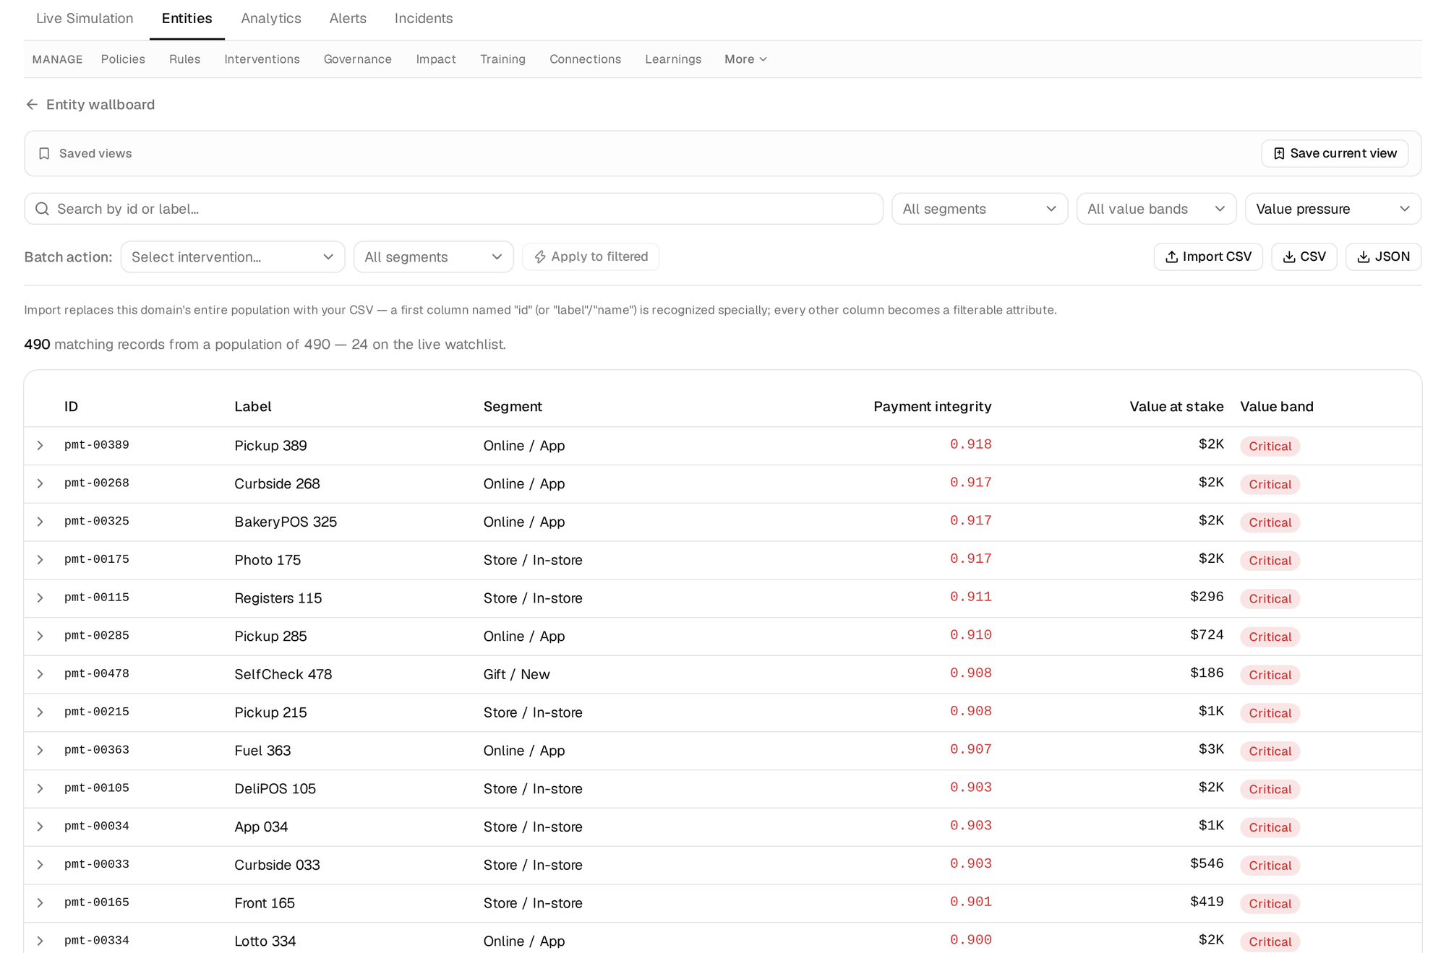This screenshot has height=953, width=1446.
Task: Expand the DeliPOS 105 row chevron
Action: click(x=40, y=789)
